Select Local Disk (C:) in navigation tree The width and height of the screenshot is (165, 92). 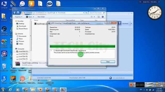point(23,51)
